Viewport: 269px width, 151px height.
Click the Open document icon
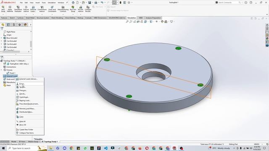[83, 3]
